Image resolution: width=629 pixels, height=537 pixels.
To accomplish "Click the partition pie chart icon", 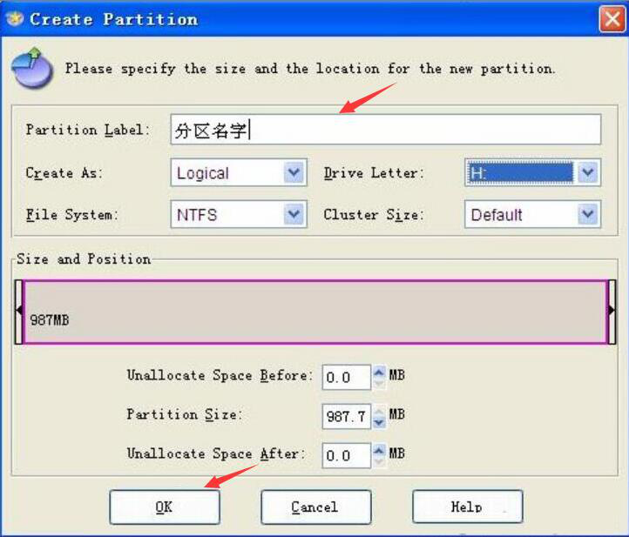I will tap(32, 68).
